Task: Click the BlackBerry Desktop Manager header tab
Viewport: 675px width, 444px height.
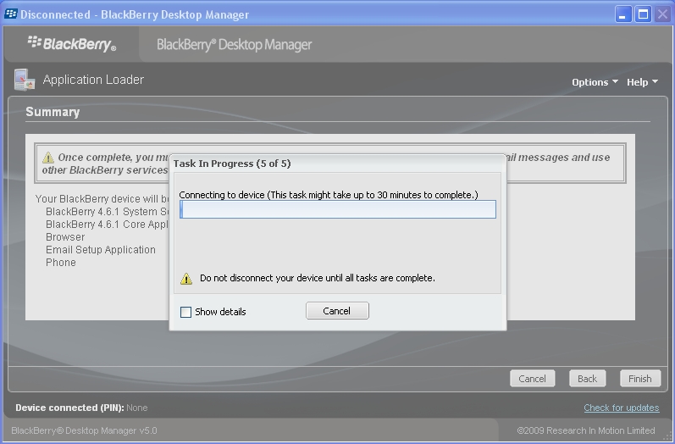Action: 235,44
